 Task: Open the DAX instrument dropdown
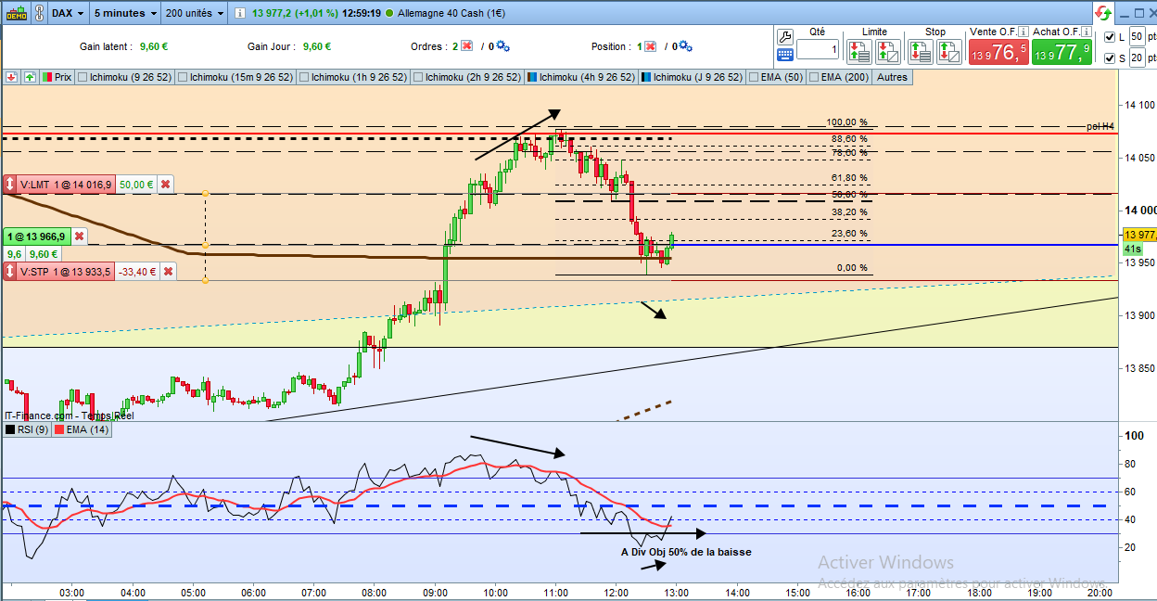67,13
